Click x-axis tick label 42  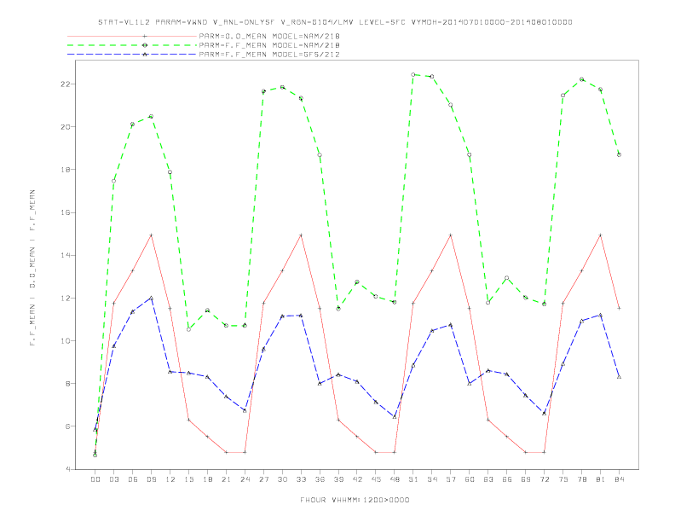click(357, 479)
